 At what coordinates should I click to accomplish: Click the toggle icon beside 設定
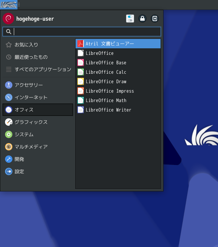click(x=9, y=171)
